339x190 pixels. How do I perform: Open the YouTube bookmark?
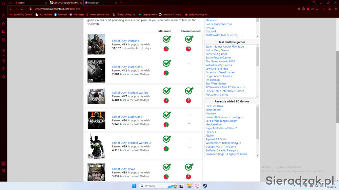pyautogui.click(x=44, y=15)
